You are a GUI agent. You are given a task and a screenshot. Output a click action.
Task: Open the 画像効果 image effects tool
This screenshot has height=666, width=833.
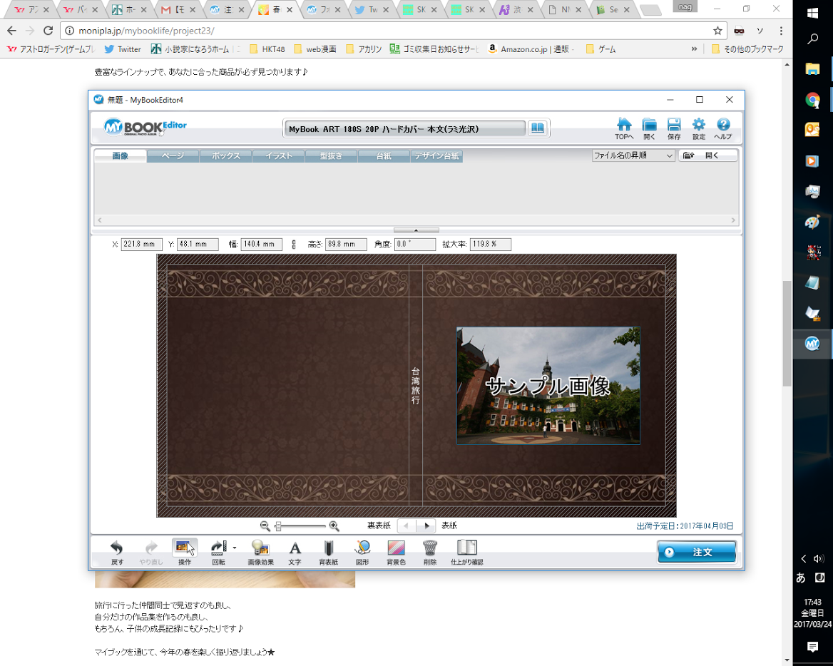pyautogui.click(x=260, y=548)
